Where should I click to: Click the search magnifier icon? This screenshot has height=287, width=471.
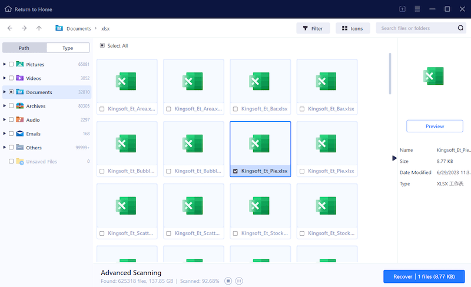[x=460, y=28]
